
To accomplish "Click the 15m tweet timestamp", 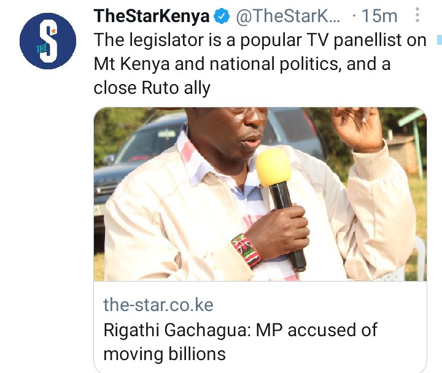I will pyautogui.click(x=379, y=16).
